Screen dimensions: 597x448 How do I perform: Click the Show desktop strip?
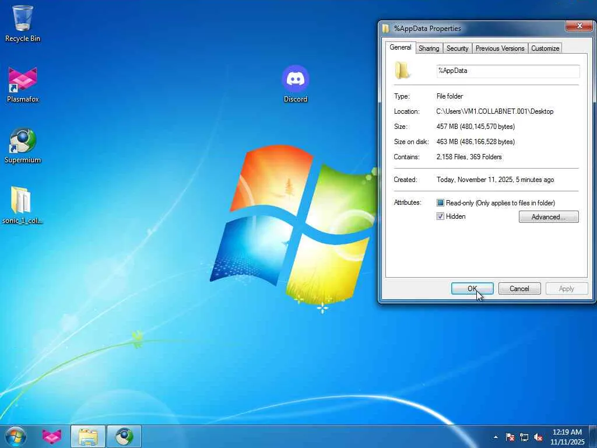tap(593, 436)
